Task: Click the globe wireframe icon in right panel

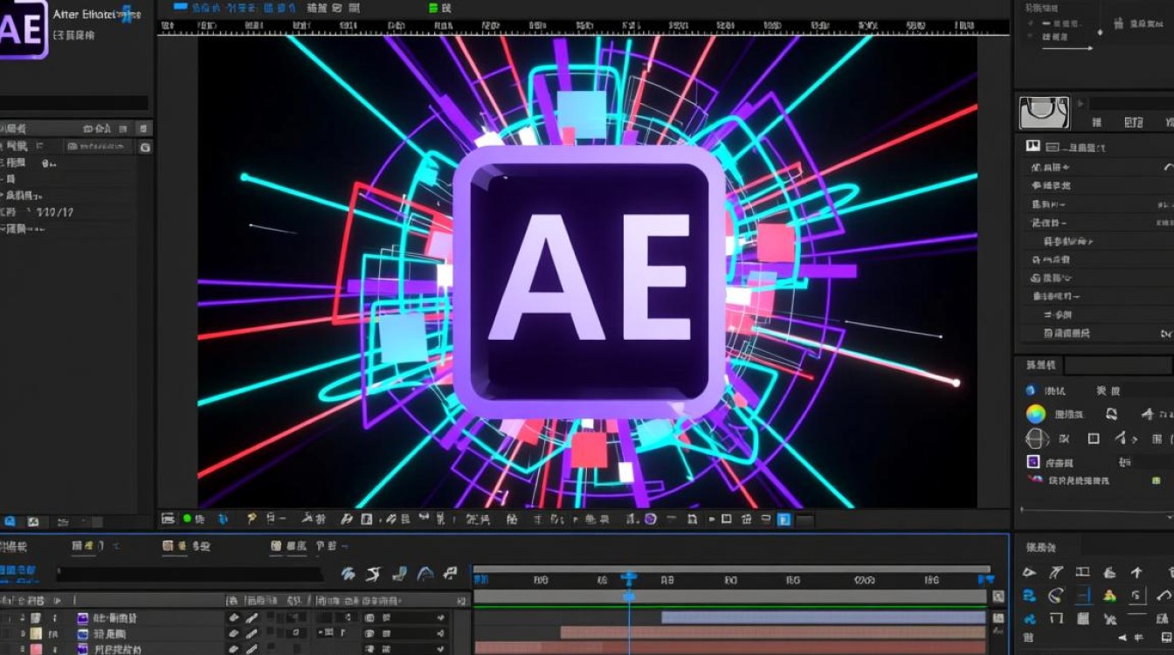Action: pyautogui.click(x=1036, y=438)
